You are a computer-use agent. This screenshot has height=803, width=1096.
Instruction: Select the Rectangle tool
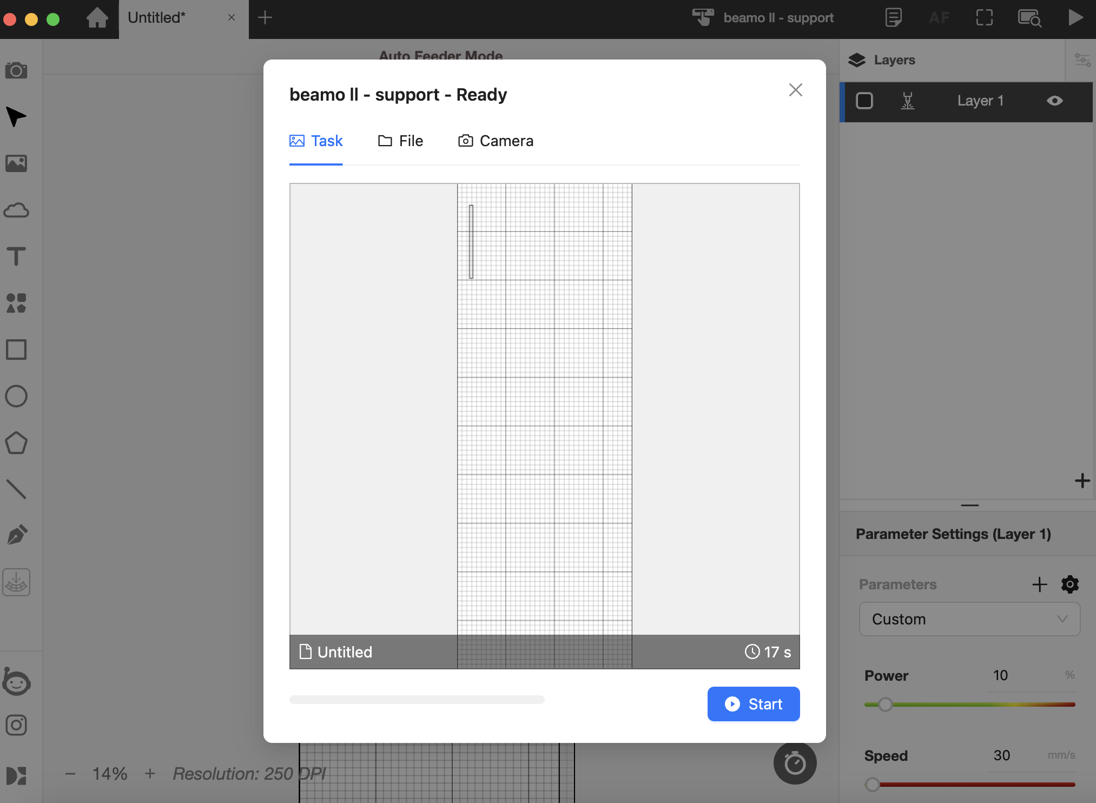click(16, 350)
